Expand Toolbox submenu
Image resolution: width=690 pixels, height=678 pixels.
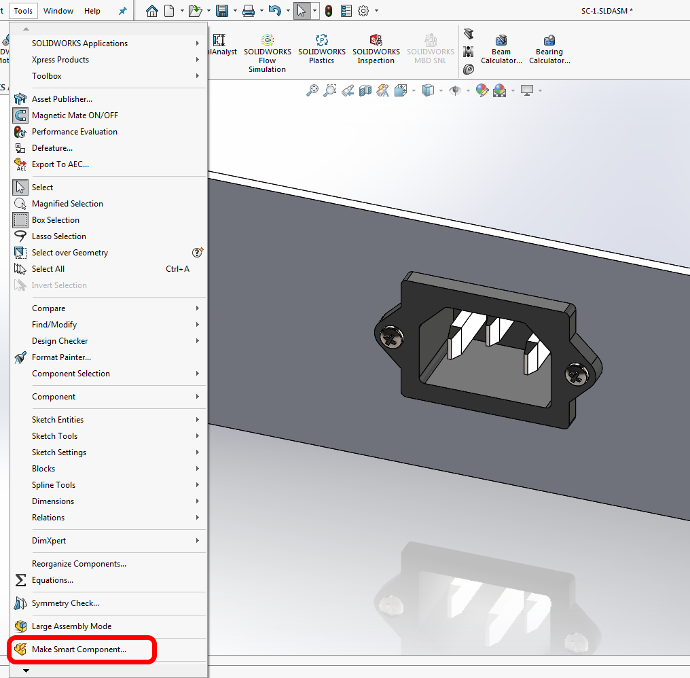[108, 75]
